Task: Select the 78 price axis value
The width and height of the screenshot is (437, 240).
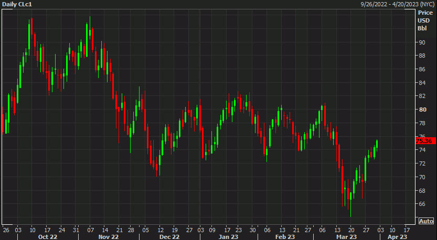Action: pos(422,123)
